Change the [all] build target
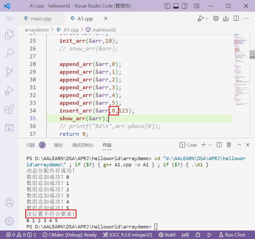The height and width of the screenshot is (239, 255). pyautogui.click(x=185, y=235)
